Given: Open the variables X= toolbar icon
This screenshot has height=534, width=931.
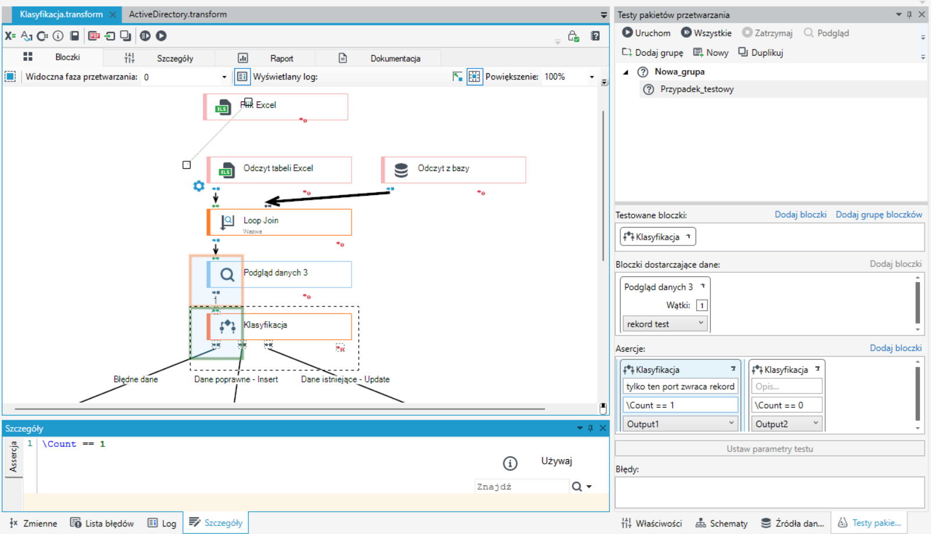Looking at the screenshot, I should pyautogui.click(x=10, y=36).
